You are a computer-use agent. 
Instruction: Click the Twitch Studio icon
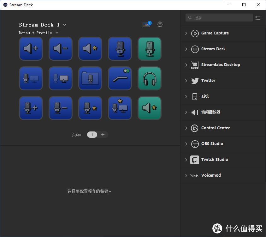point(195,160)
